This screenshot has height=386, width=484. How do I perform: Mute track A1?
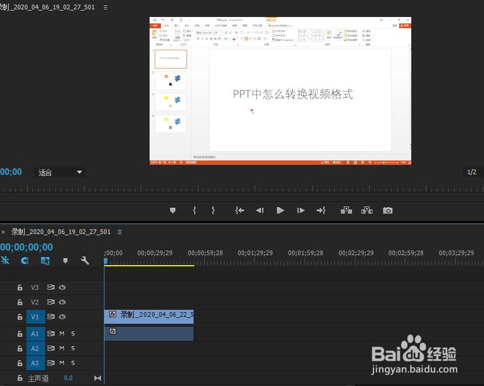tap(62, 334)
